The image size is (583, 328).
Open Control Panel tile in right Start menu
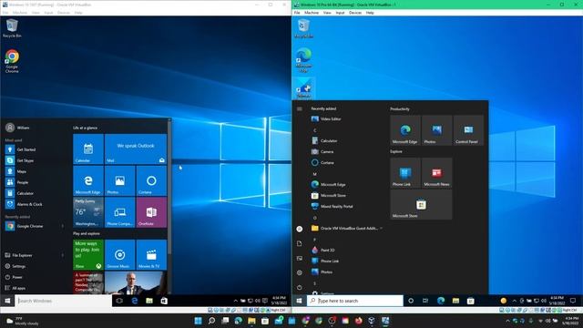(468, 130)
